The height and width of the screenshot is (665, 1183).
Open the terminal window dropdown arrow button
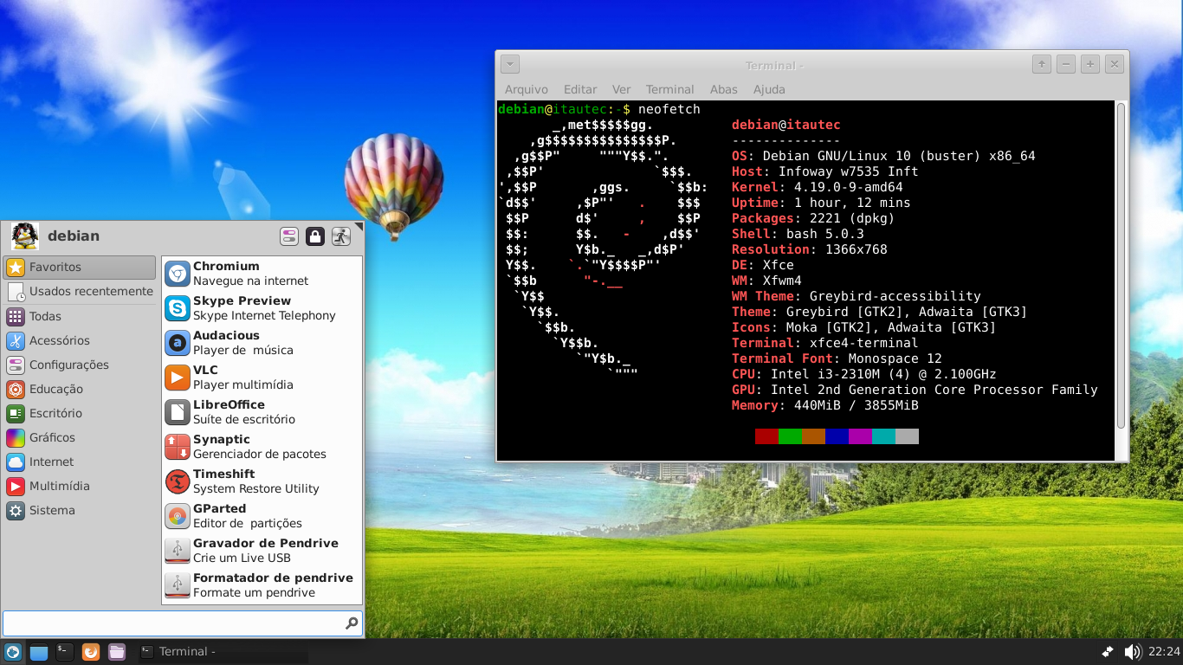(510, 64)
